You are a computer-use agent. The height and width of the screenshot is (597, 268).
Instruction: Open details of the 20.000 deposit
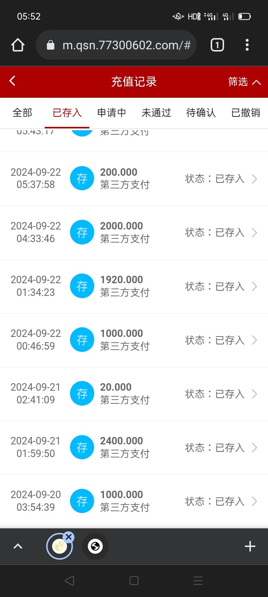click(255, 394)
